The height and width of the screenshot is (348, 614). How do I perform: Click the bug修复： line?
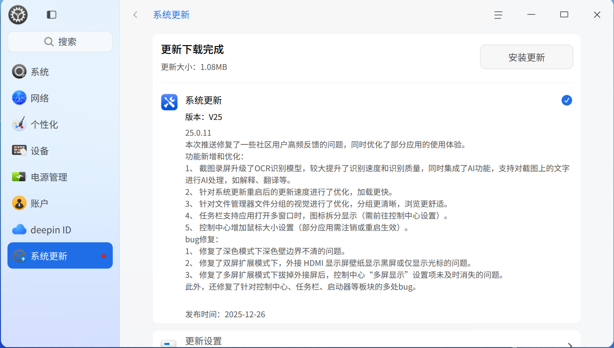point(202,240)
